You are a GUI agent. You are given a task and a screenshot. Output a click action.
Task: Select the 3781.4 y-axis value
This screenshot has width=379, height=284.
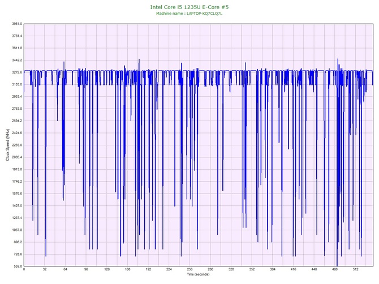point(16,36)
